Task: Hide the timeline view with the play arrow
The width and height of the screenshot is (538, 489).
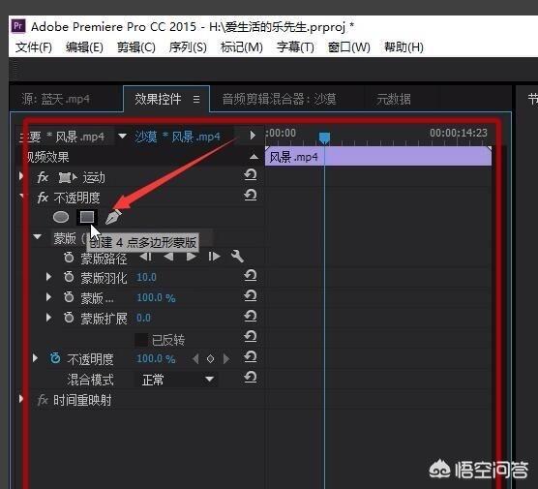Action: point(253,135)
